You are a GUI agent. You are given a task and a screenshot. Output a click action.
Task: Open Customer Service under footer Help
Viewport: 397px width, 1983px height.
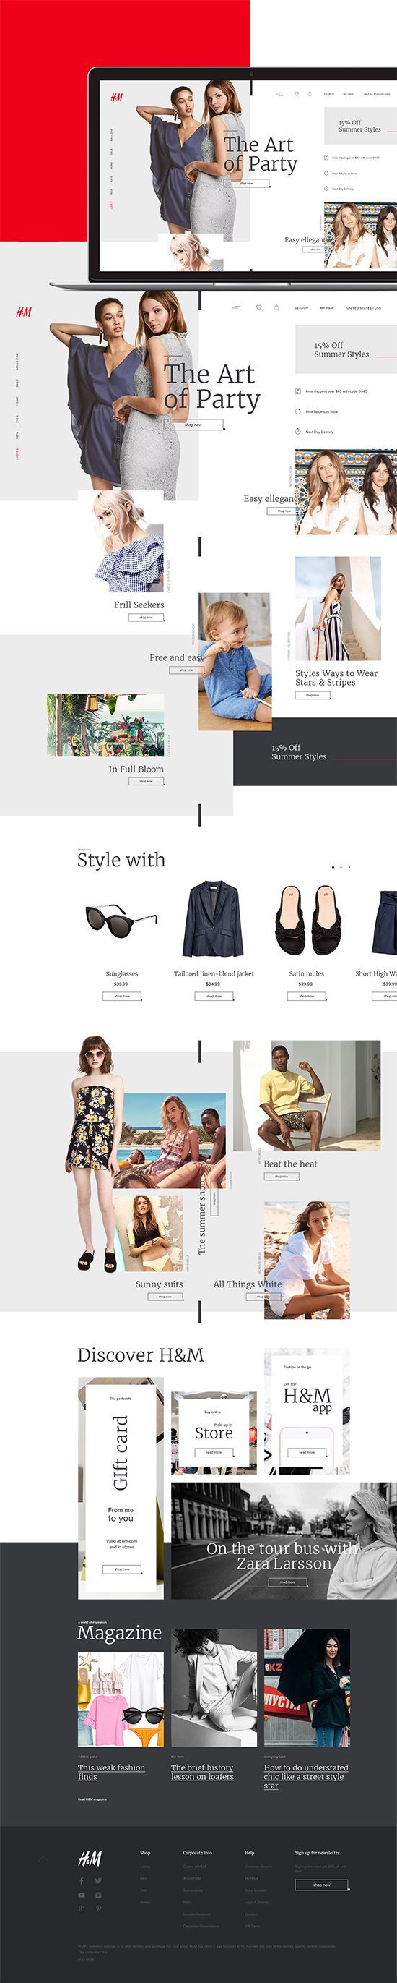pos(259,1867)
